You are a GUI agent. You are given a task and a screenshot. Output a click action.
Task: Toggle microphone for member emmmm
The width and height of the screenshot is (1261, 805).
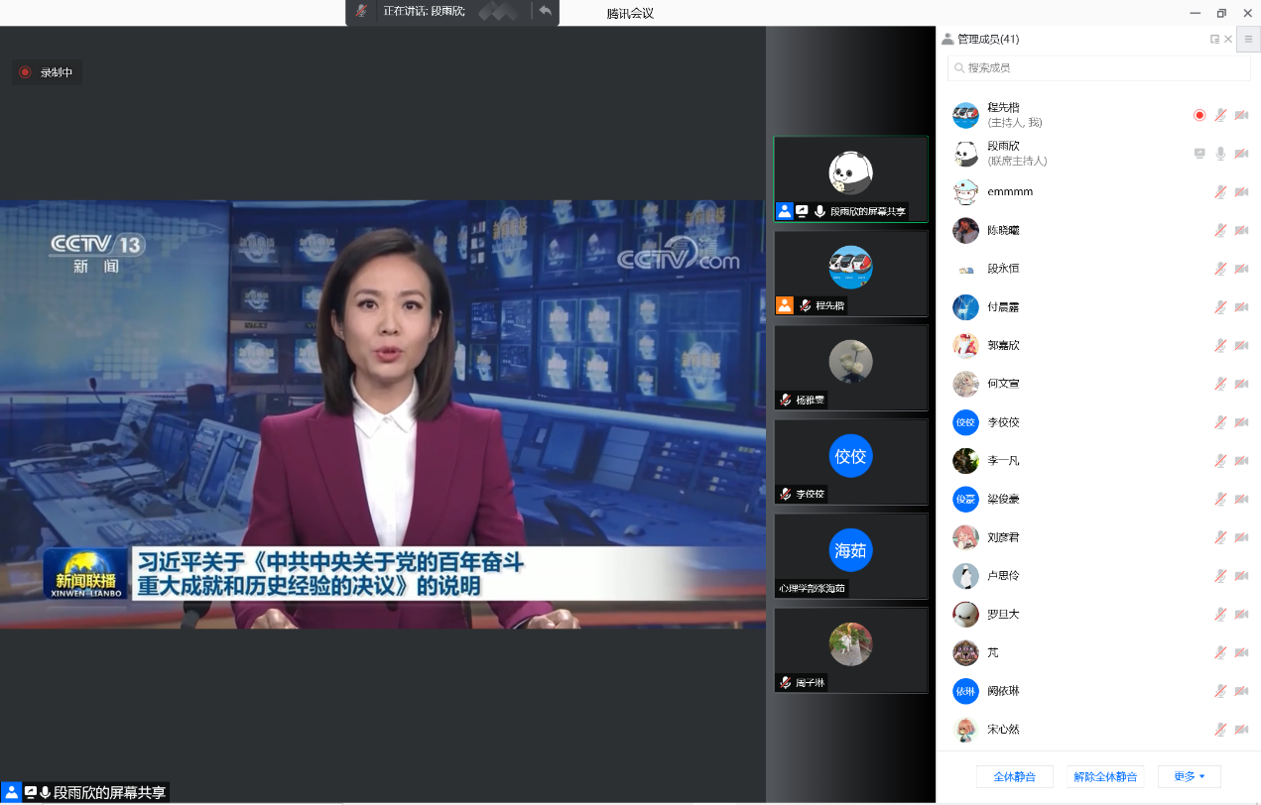coord(1220,192)
